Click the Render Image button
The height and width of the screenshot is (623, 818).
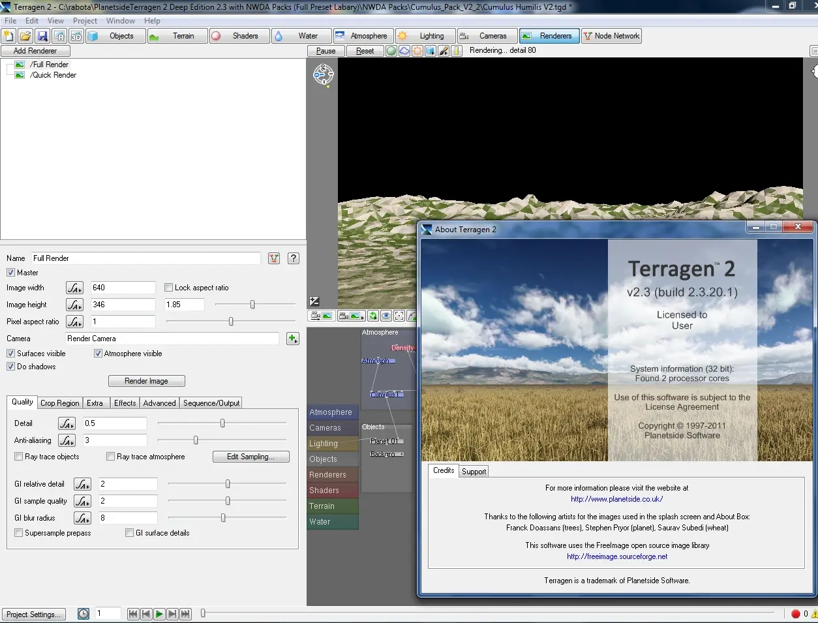pos(146,381)
